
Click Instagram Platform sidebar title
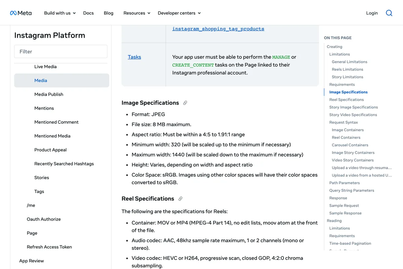tap(50, 35)
